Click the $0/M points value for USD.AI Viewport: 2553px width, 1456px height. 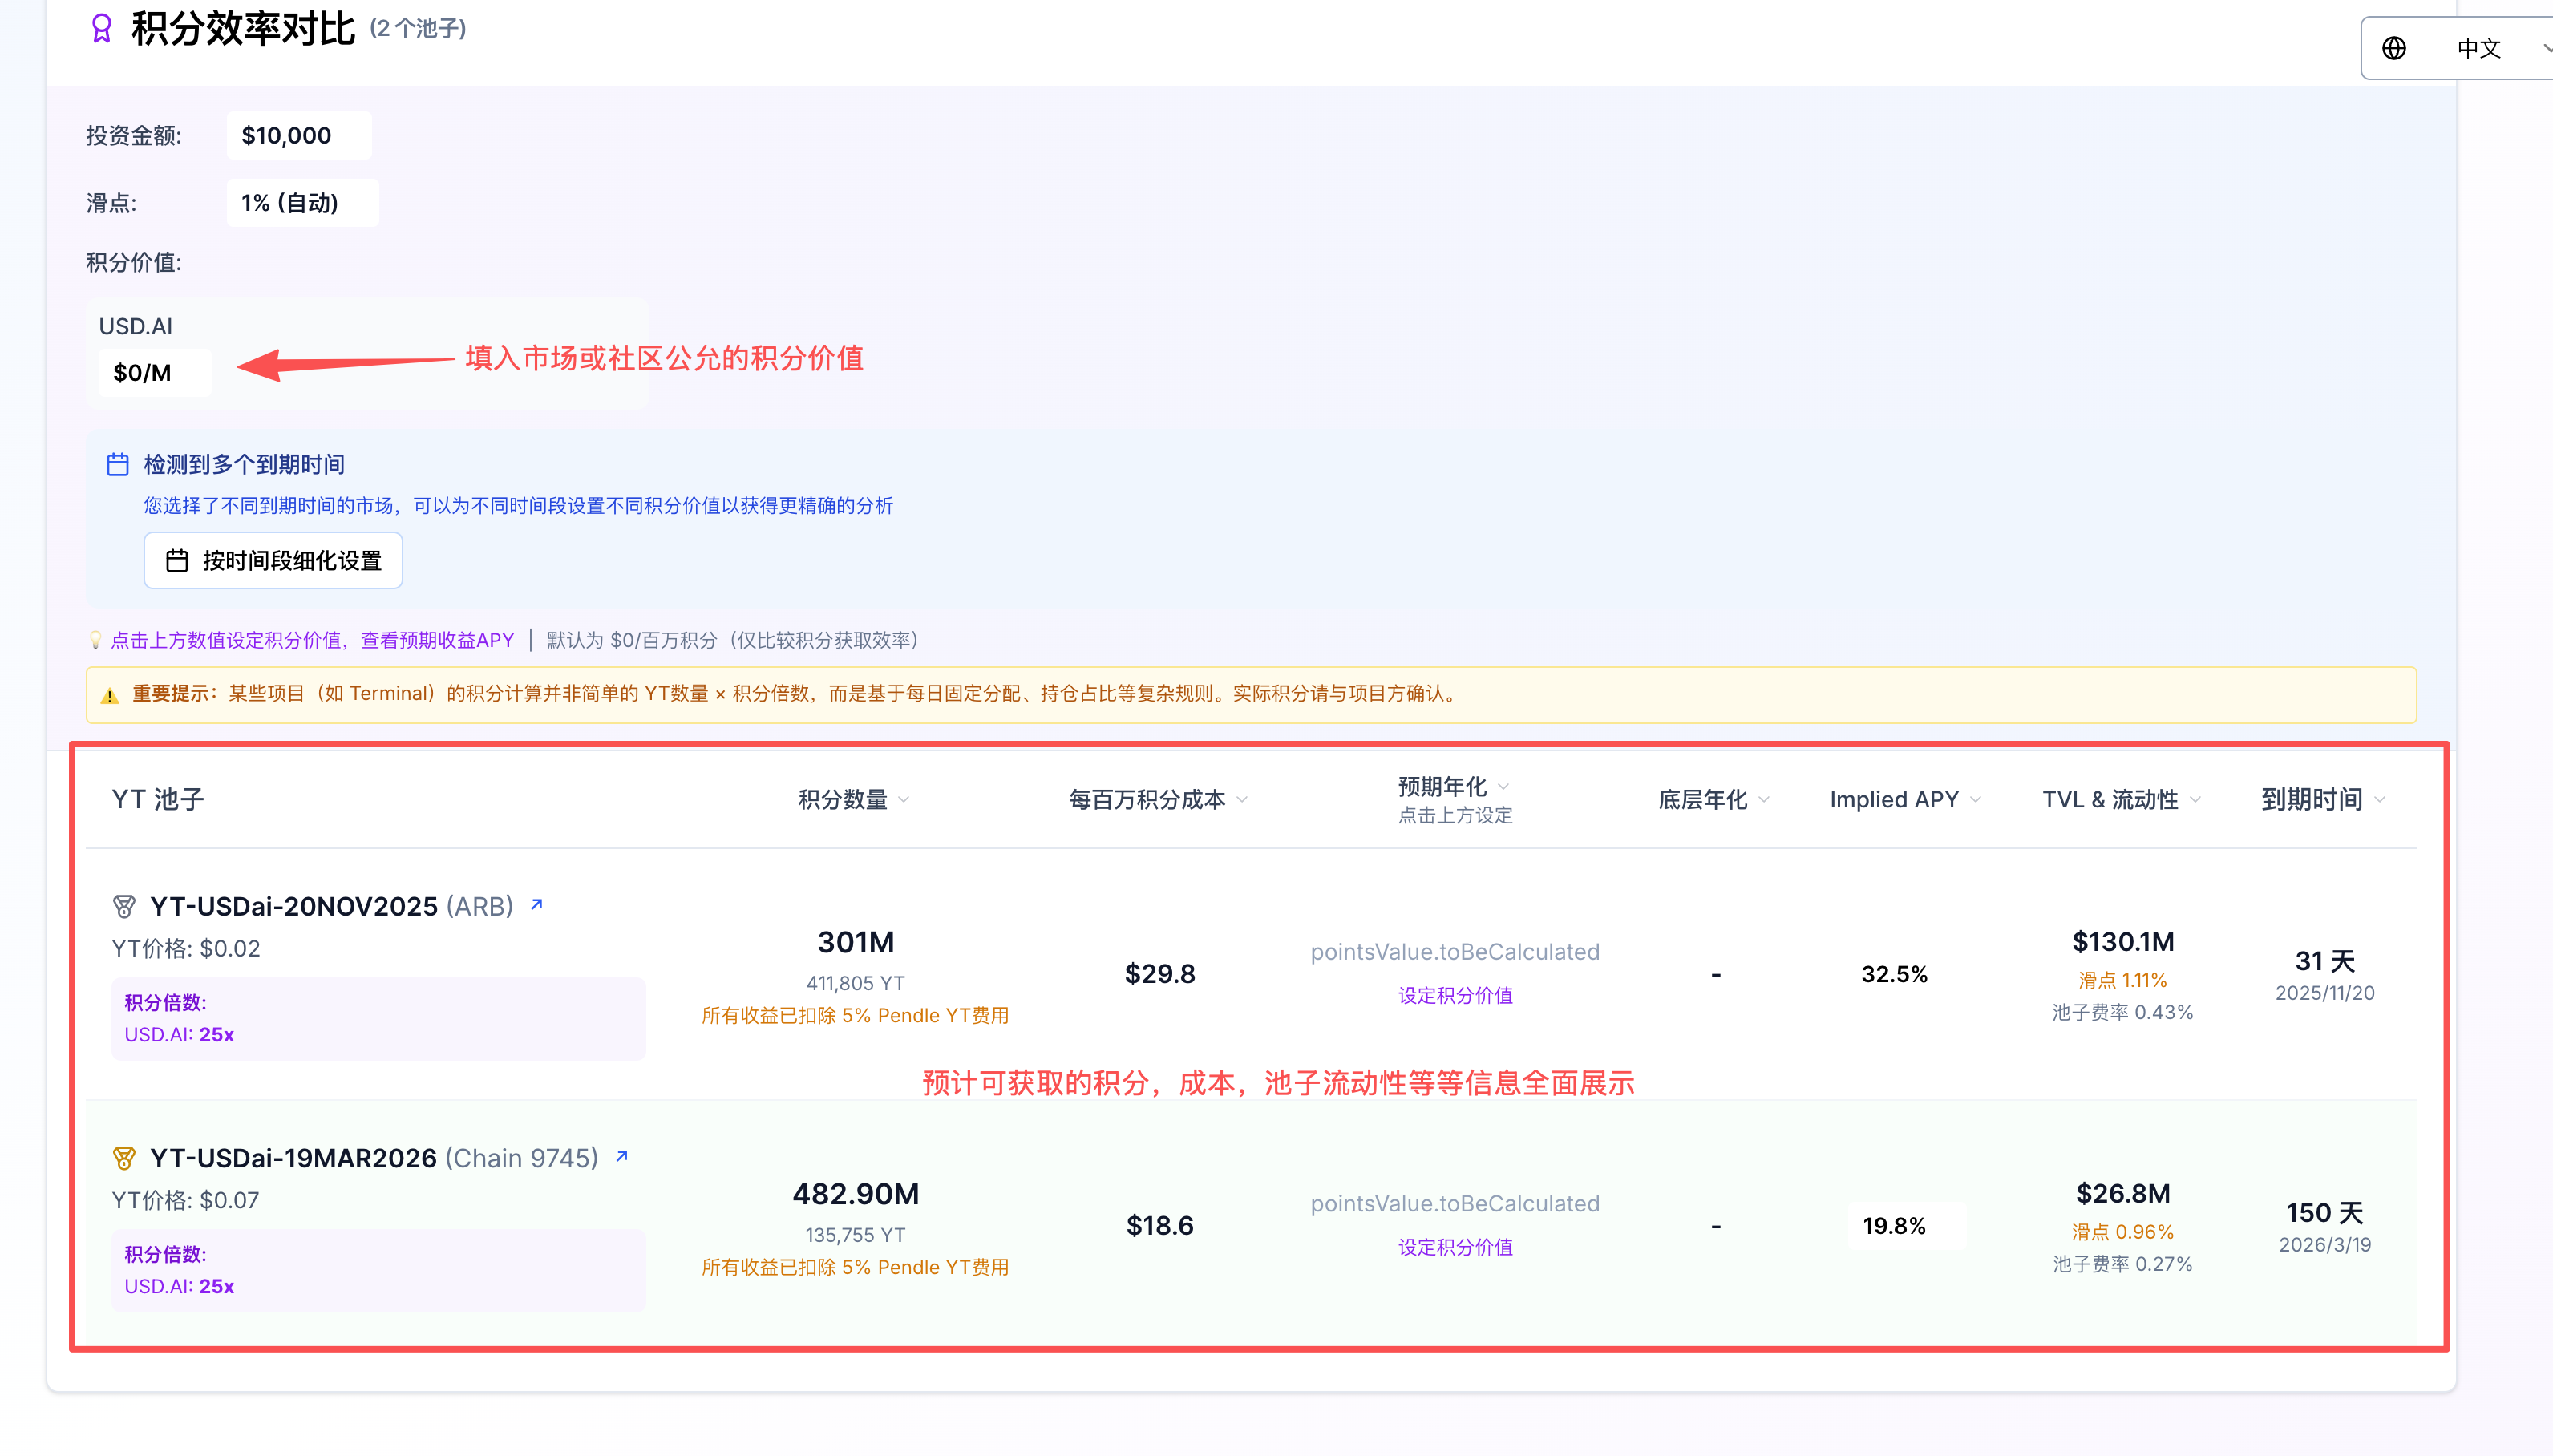(x=154, y=371)
